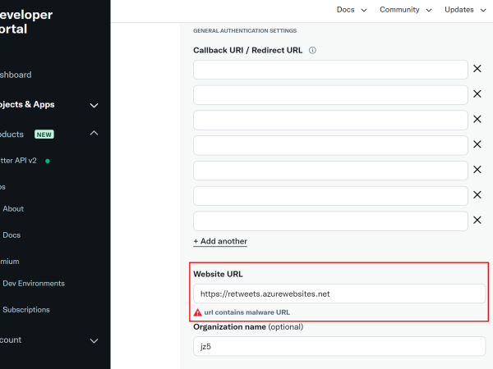This screenshot has width=493, height=369.
Task: Remove the fifth callback URI row
Action: click(477, 170)
